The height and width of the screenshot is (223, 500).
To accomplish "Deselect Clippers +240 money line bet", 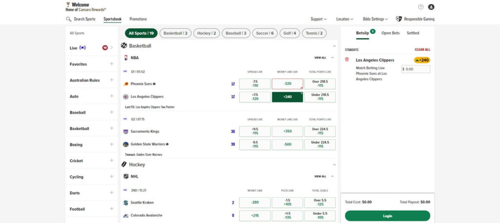I will (x=287, y=97).
